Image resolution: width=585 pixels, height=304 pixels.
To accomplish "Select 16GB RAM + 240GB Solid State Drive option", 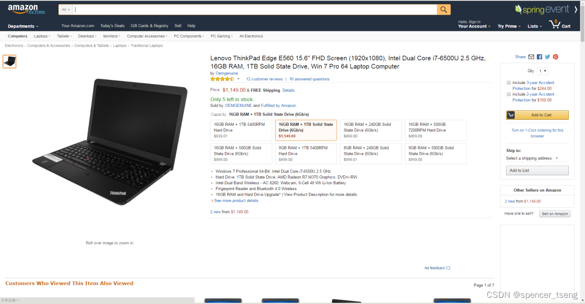I will point(371,130).
